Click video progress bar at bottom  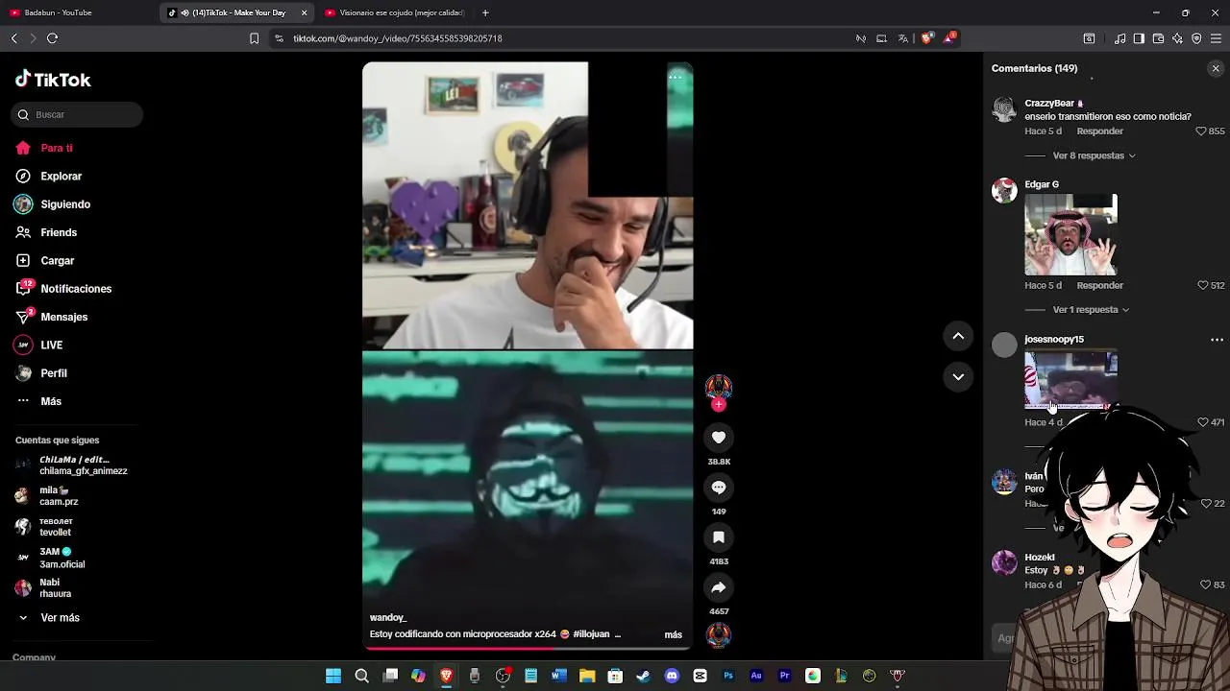click(528, 648)
